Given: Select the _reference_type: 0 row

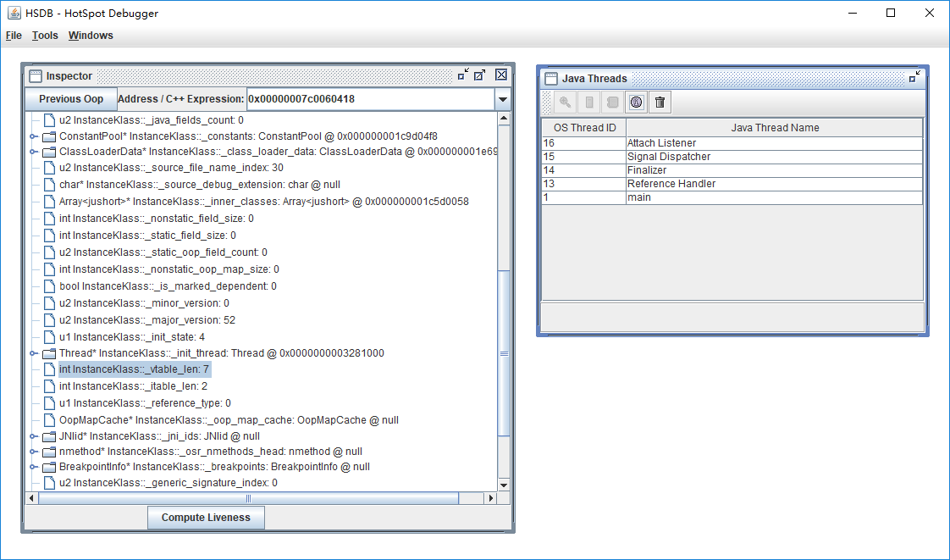Looking at the screenshot, I should pyautogui.click(x=145, y=403).
